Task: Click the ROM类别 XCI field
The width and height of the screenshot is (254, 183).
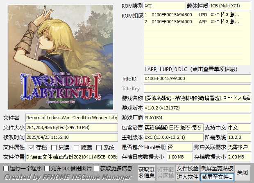Action: [165, 6]
